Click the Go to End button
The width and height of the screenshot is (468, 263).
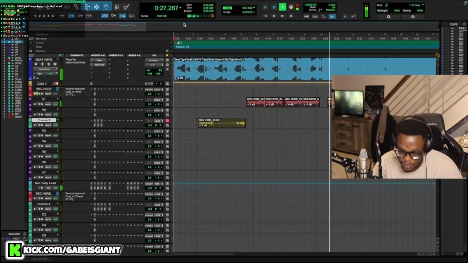[x=291, y=16]
